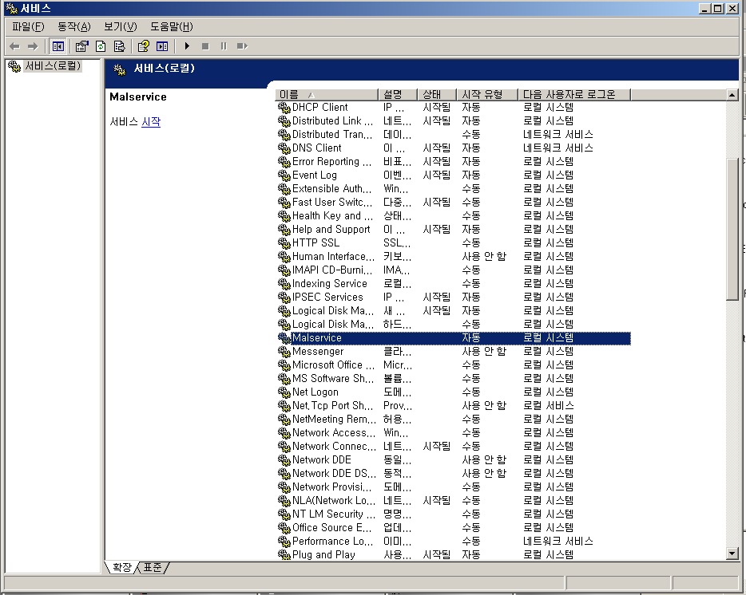Image resolution: width=746 pixels, height=595 pixels.
Task: Select the Net Logon service icon
Action: tap(284, 392)
